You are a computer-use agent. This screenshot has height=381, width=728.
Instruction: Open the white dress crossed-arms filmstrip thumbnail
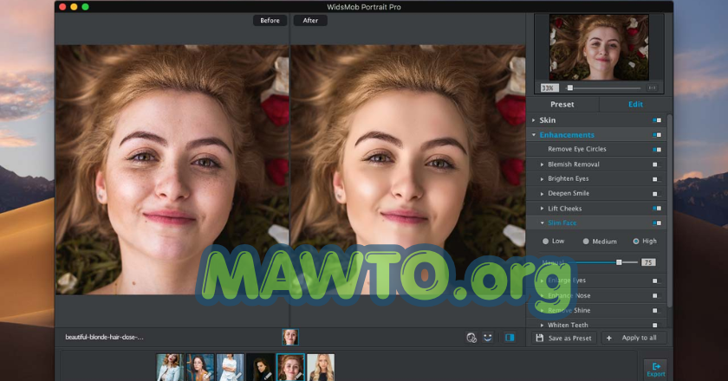tap(231, 367)
